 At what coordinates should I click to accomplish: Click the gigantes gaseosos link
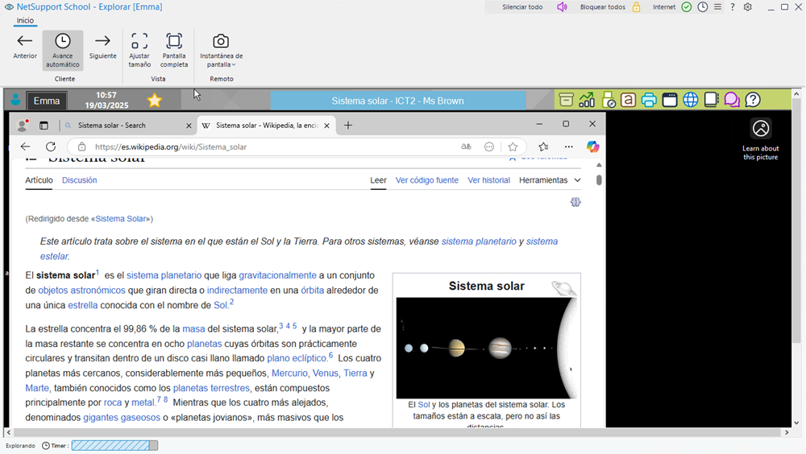point(122,418)
